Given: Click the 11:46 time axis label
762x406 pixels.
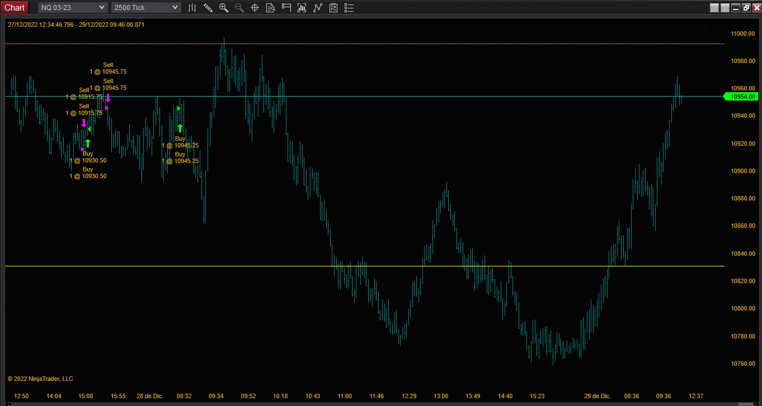Looking at the screenshot, I should click(377, 396).
